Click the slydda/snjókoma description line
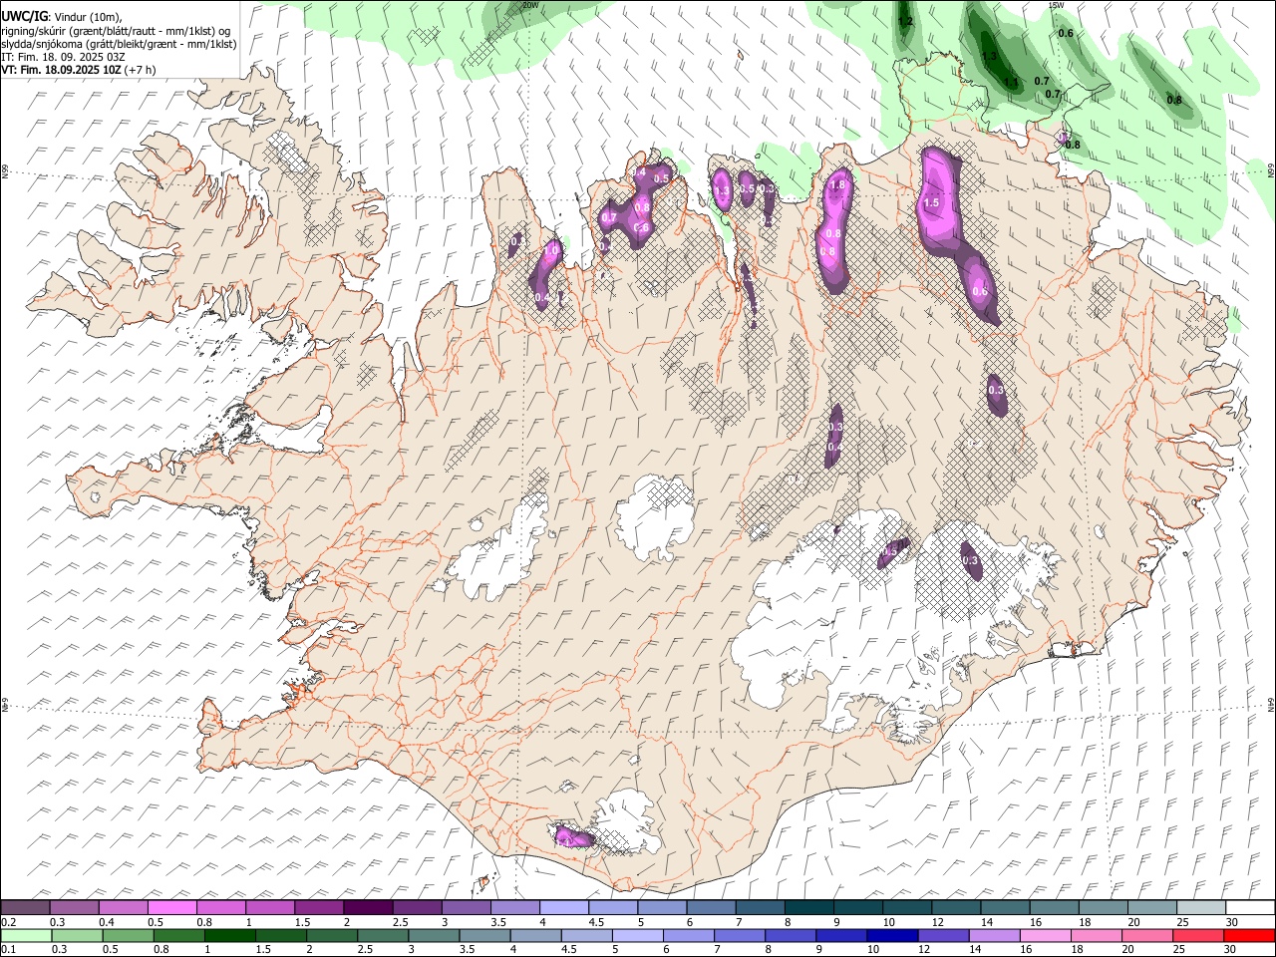The width and height of the screenshot is (1276, 957). 119,44
